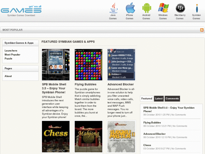Image resolution: width=205 pixels, height=154 pixels.
Task: Open the Symbian Games link text
Action: coord(196,17)
